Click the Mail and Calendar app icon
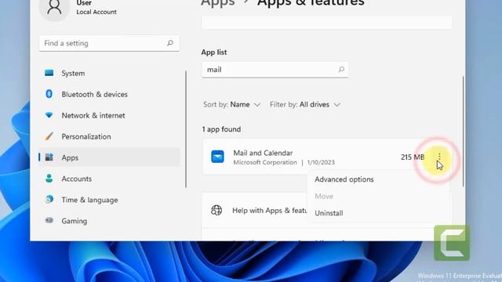 217,157
